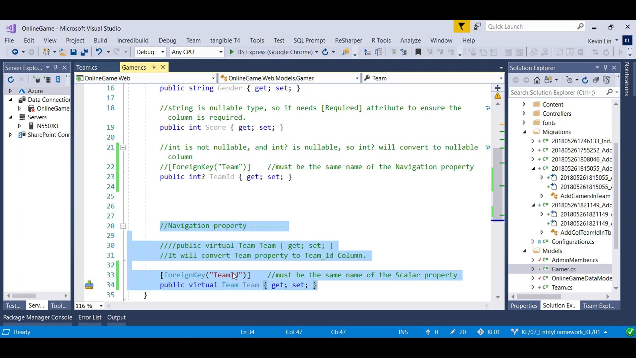Click the Undo arrow icon

(99, 52)
